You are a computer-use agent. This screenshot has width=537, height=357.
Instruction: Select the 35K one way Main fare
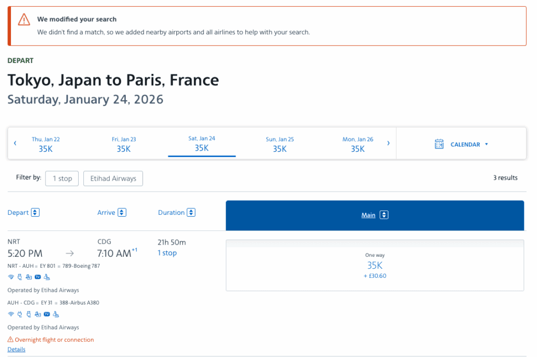[x=374, y=265]
